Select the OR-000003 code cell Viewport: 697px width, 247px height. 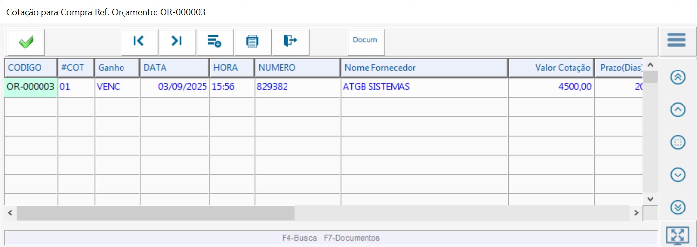pos(31,87)
